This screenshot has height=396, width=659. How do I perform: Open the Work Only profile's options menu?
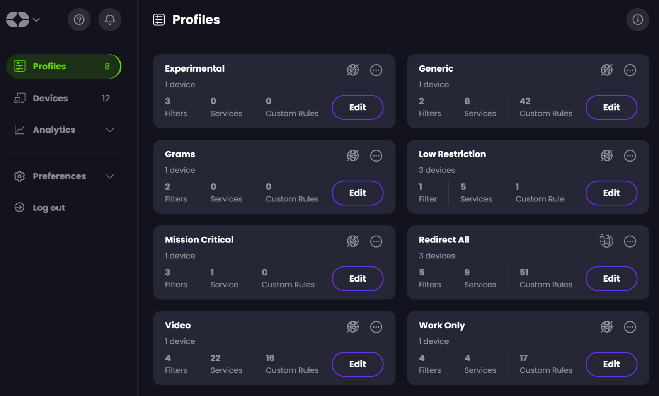click(x=630, y=327)
